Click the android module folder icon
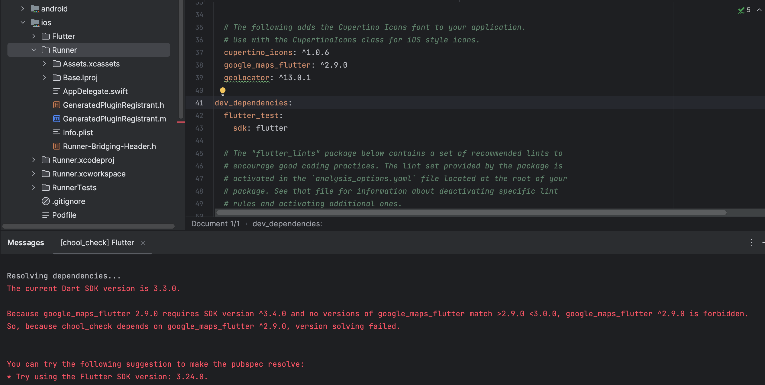 pos(35,9)
